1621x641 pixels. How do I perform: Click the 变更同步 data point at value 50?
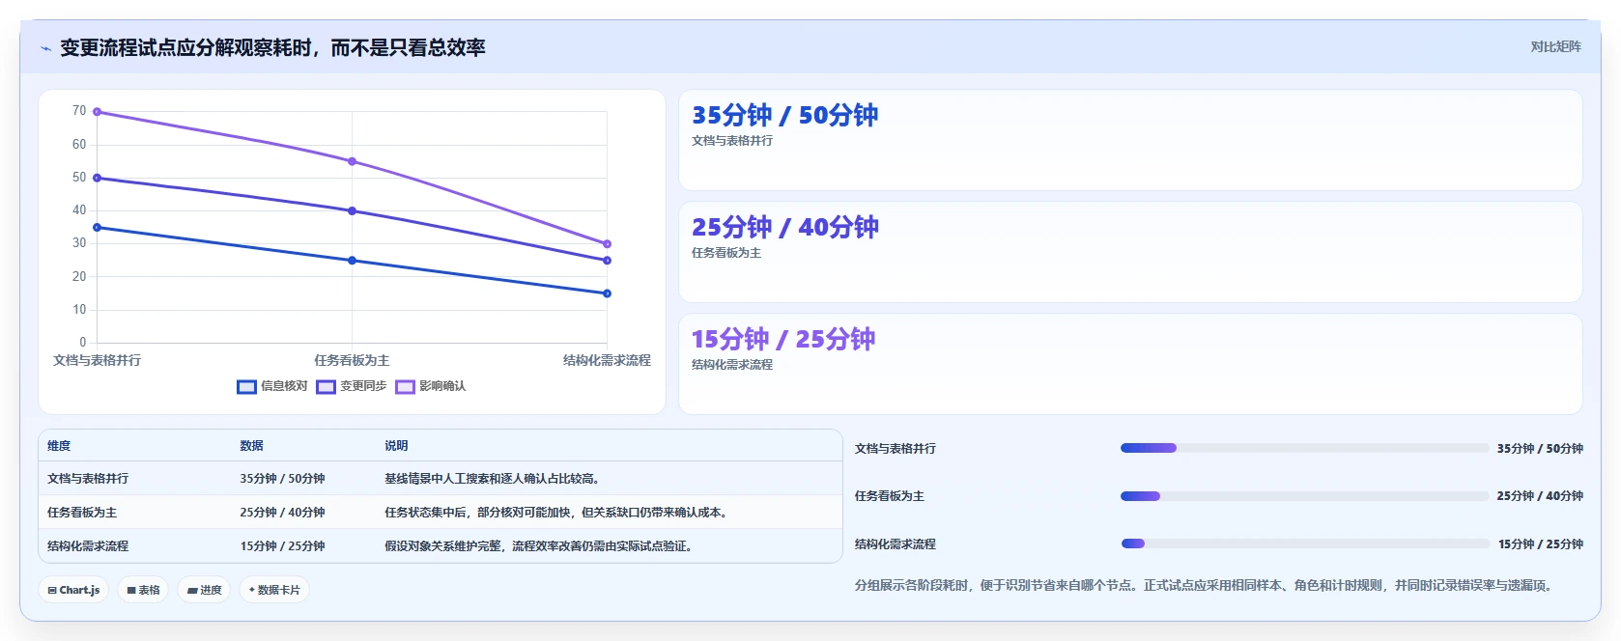97,178
